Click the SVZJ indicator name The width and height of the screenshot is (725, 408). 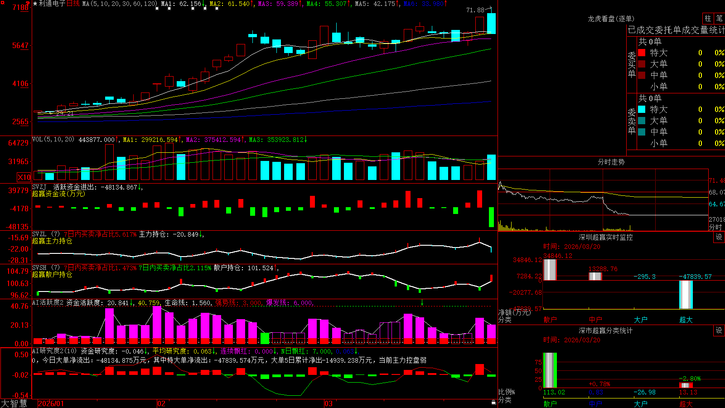coord(39,187)
